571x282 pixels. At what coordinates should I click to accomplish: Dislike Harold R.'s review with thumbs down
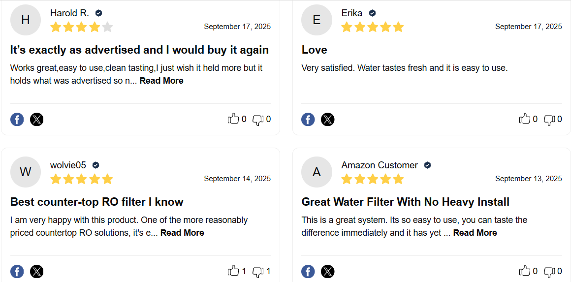258,120
